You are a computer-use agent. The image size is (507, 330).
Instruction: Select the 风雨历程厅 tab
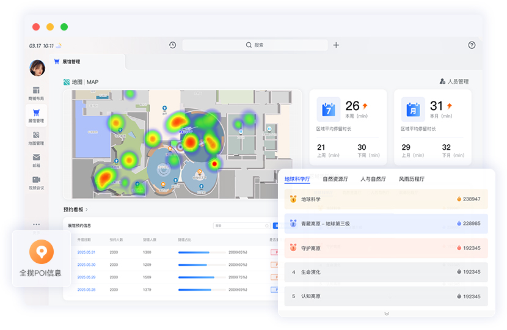(412, 179)
